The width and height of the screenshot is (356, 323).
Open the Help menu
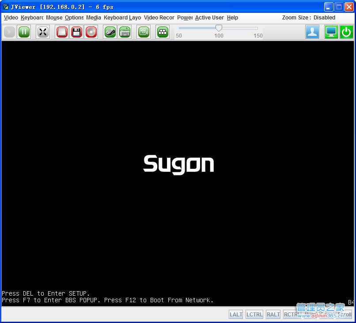point(232,18)
